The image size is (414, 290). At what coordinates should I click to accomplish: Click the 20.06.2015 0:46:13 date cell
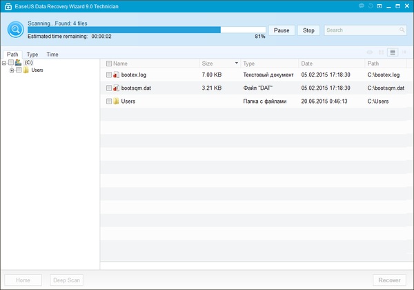pos(324,101)
